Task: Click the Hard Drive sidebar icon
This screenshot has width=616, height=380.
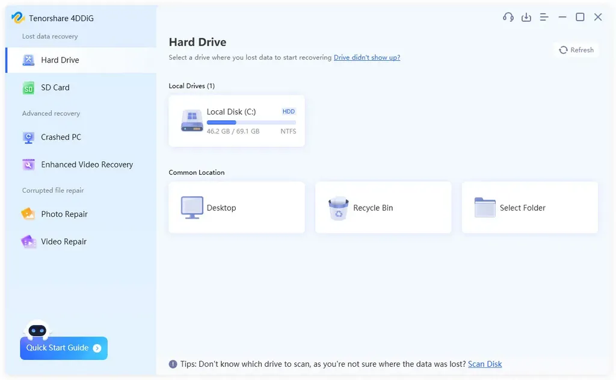Action: [x=28, y=60]
